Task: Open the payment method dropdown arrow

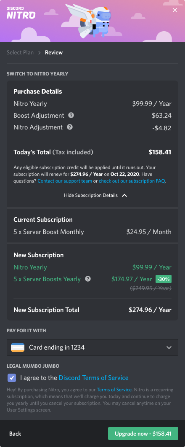Action: (169, 347)
